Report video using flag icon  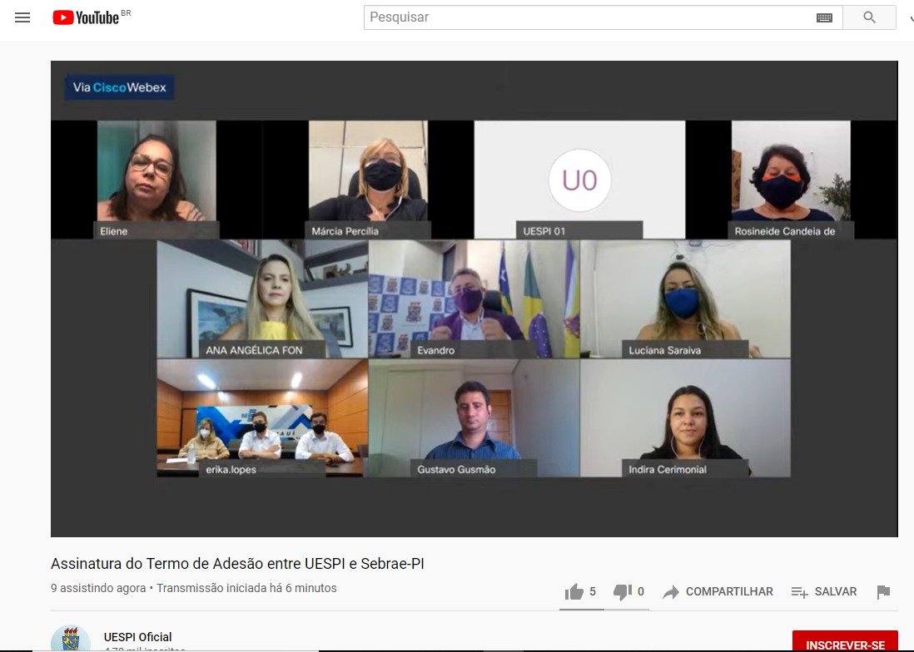point(883,592)
